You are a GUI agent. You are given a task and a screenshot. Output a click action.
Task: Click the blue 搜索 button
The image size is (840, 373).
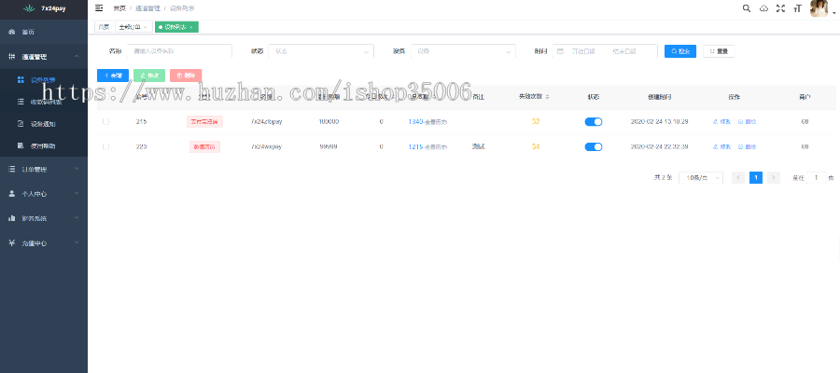(x=680, y=51)
